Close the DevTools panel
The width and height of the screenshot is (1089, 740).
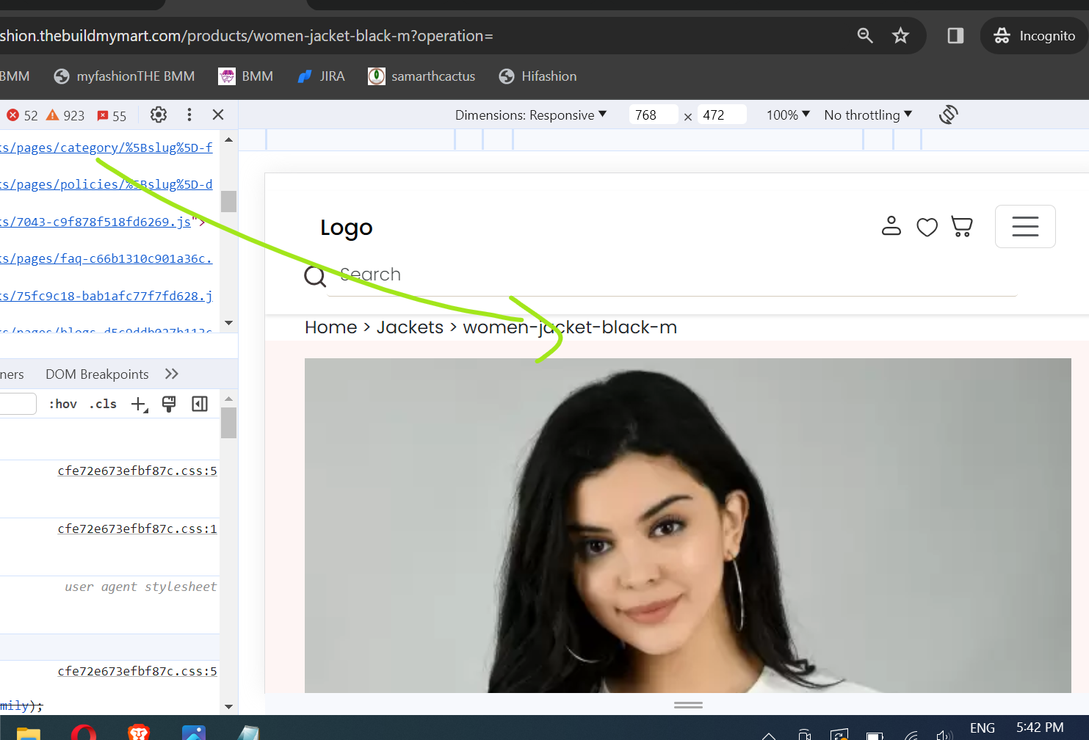click(x=218, y=115)
